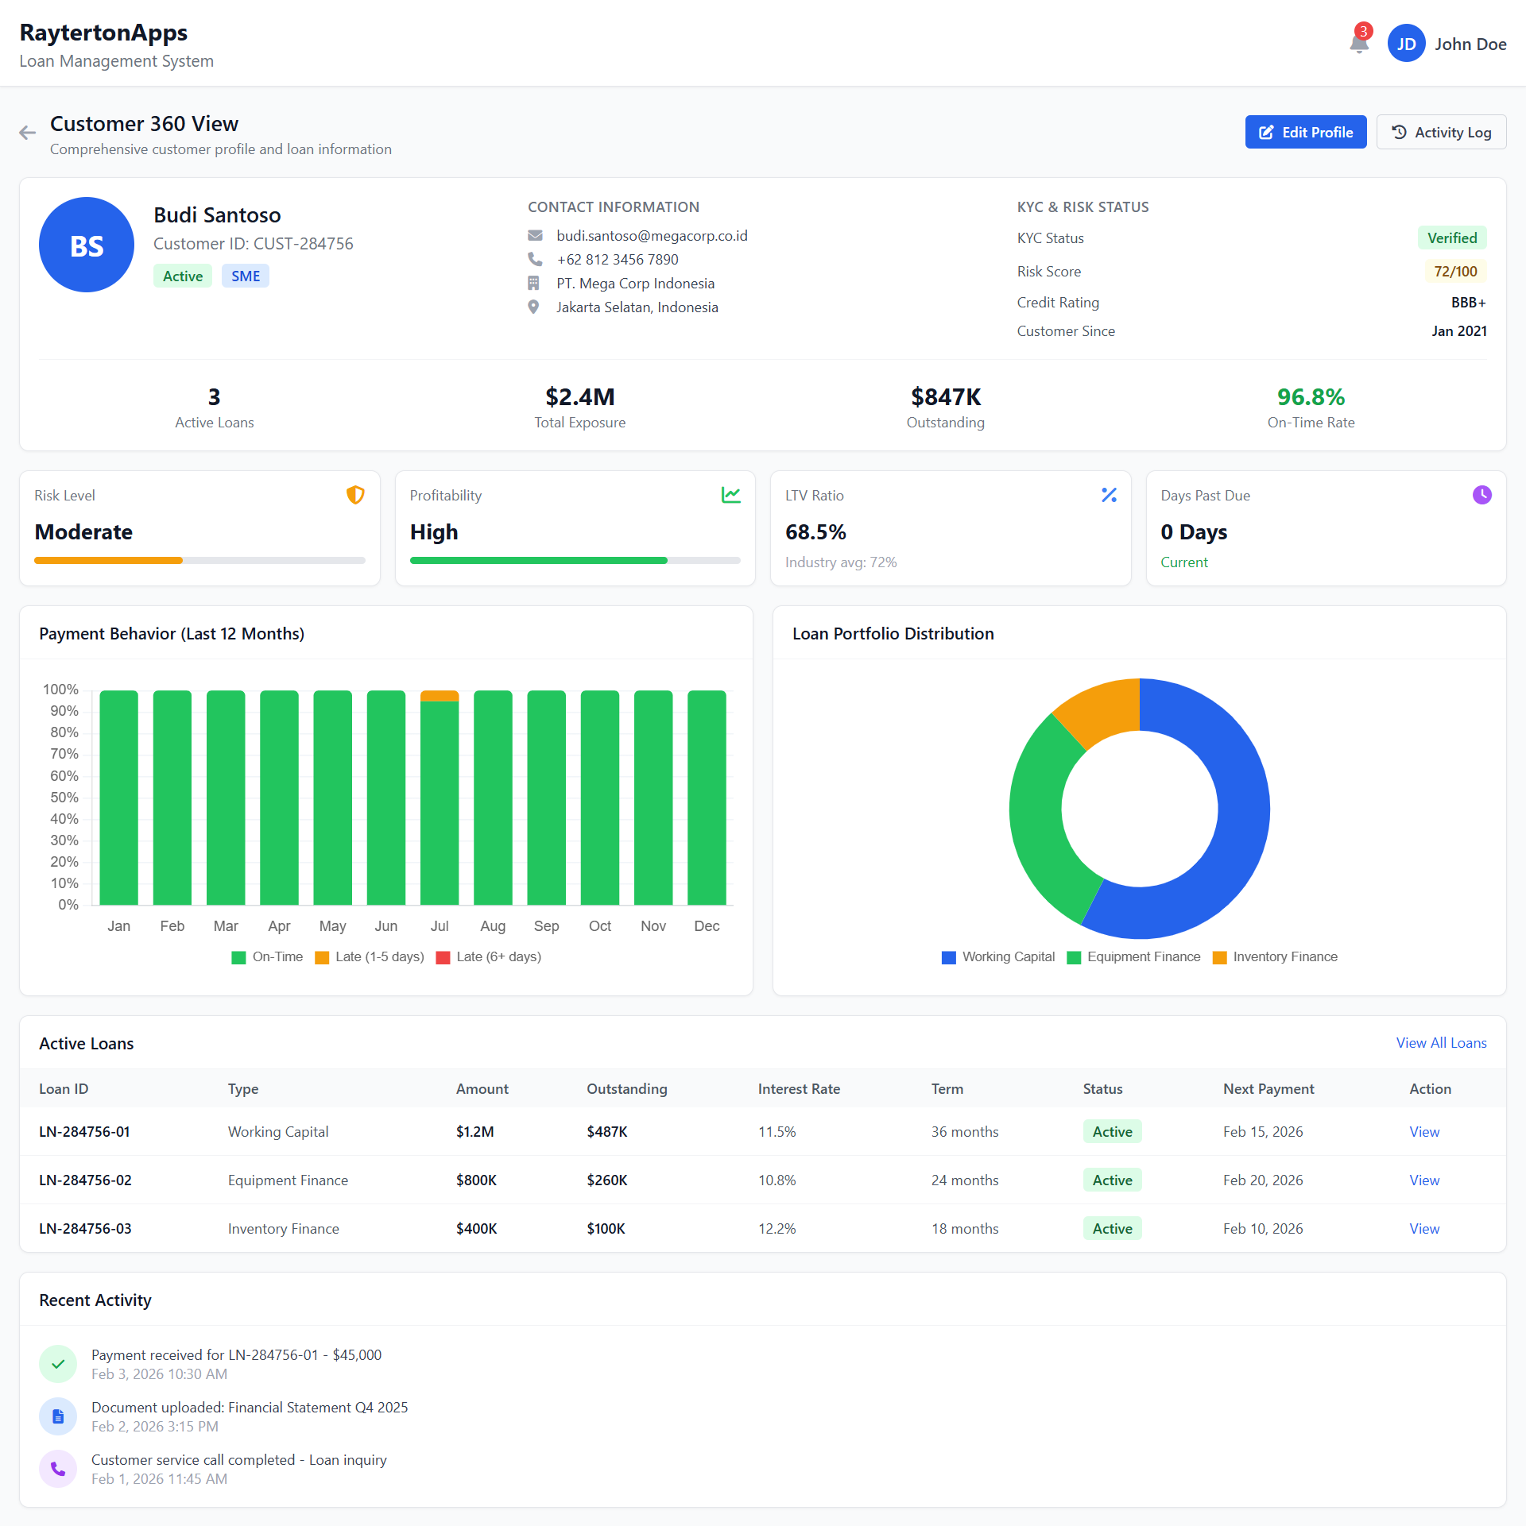
Task: Toggle Working Capital in the portfolio legend
Action: pyautogui.click(x=997, y=956)
